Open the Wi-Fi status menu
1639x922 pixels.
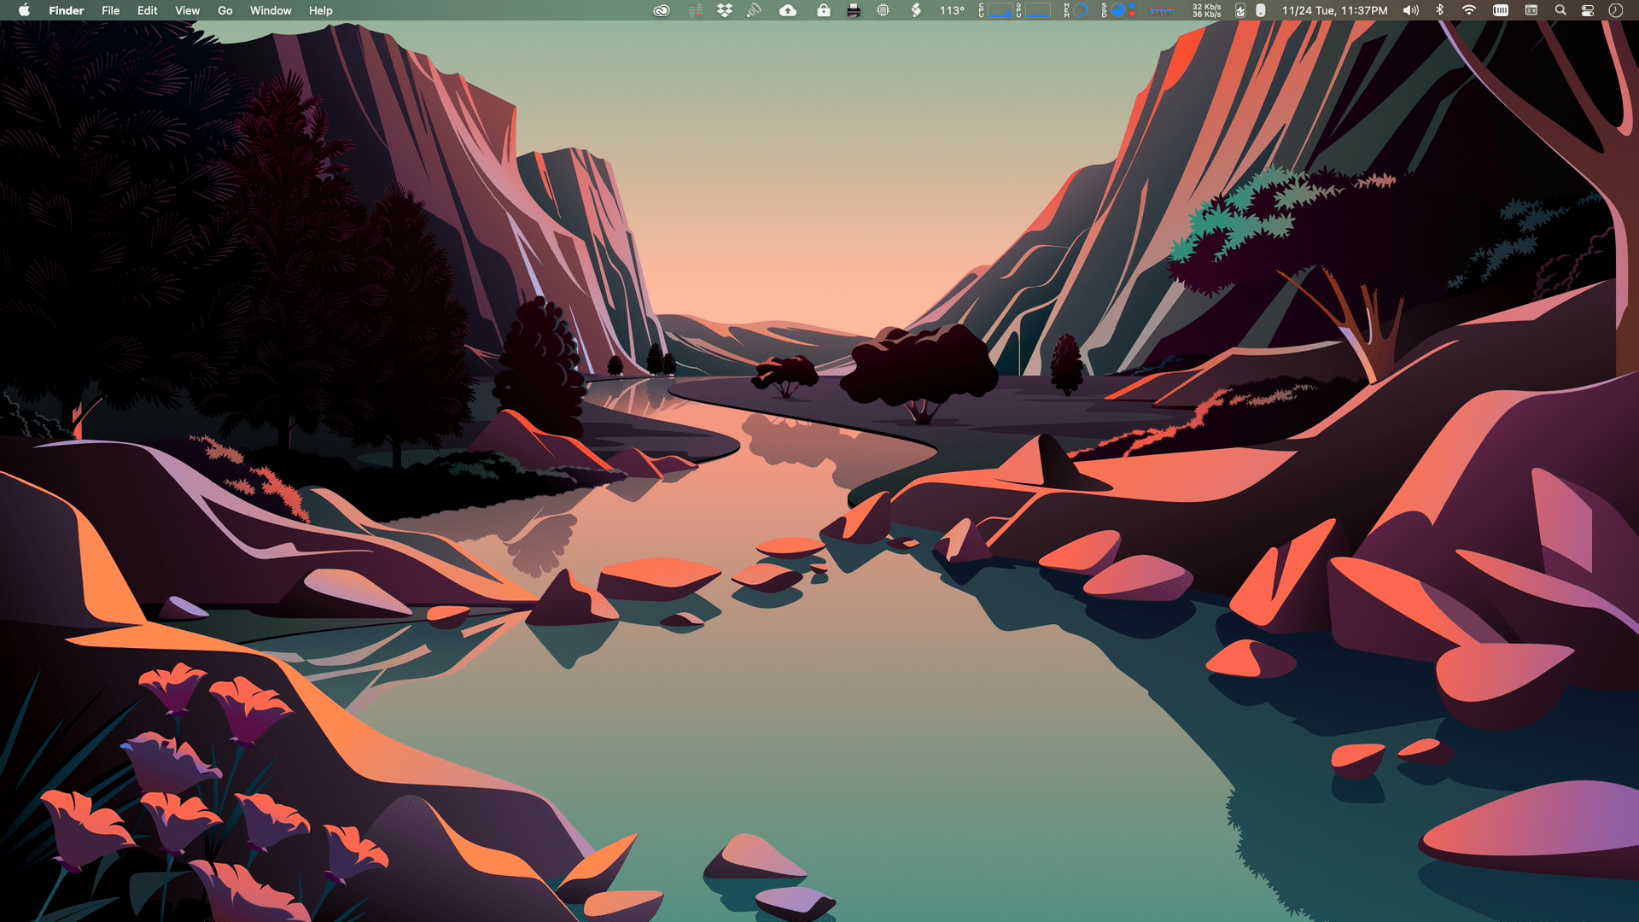coord(1469,10)
